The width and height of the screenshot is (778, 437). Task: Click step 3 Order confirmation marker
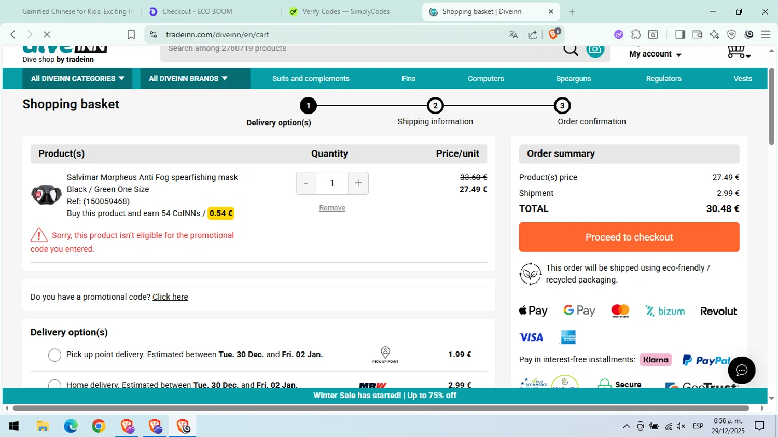click(562, 106)
